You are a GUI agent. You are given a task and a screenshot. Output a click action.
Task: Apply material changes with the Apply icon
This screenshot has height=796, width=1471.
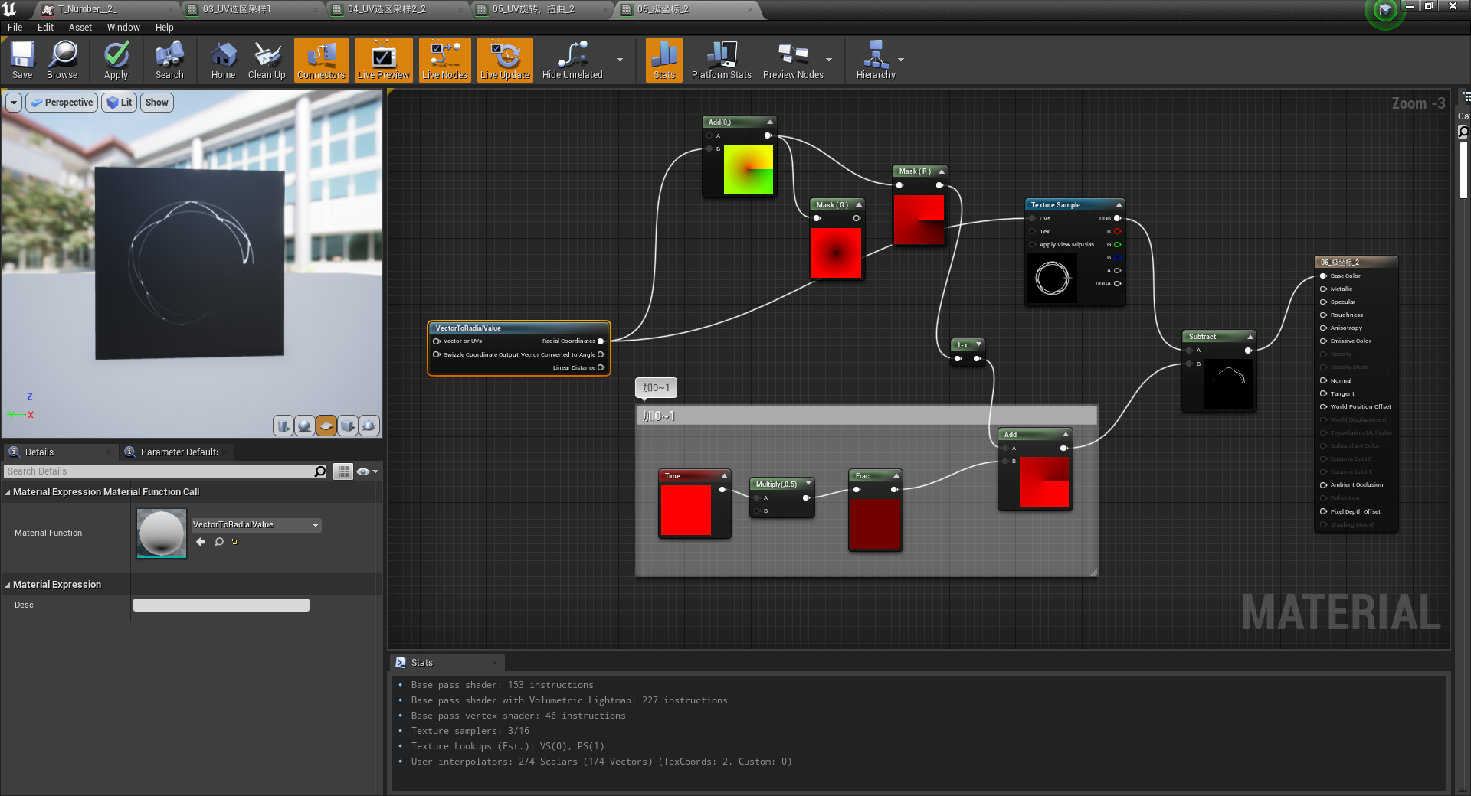tap(116, 60)
